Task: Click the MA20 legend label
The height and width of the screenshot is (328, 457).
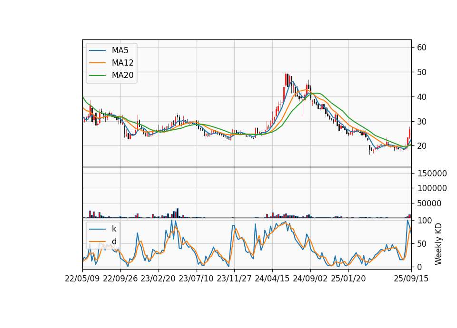Action: (122, 75)
